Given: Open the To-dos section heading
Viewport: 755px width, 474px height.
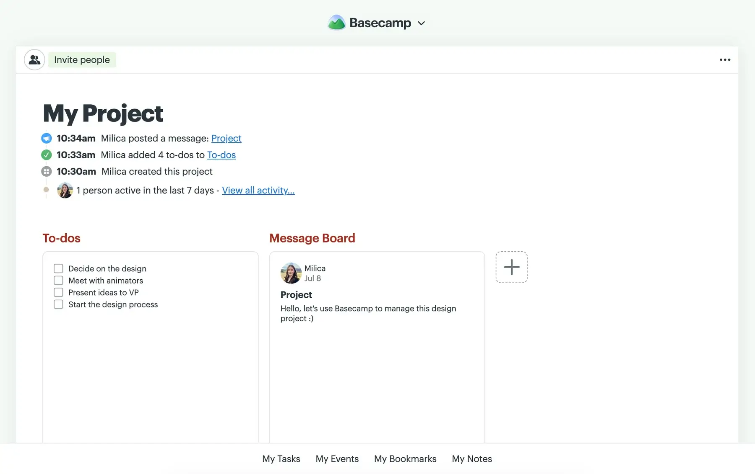Looking at the screenshot, I should (x=62, y=238).
